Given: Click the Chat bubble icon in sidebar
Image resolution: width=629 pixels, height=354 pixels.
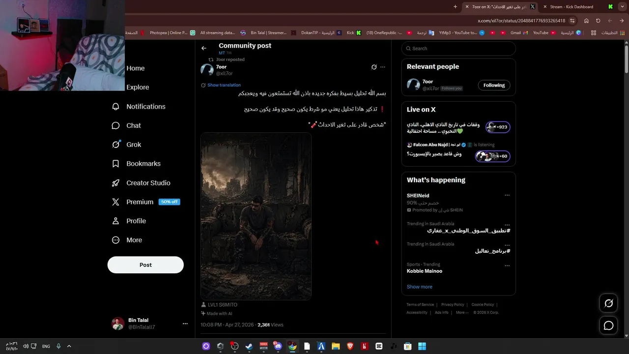Looking at the screenshot, I should [115, 126].
